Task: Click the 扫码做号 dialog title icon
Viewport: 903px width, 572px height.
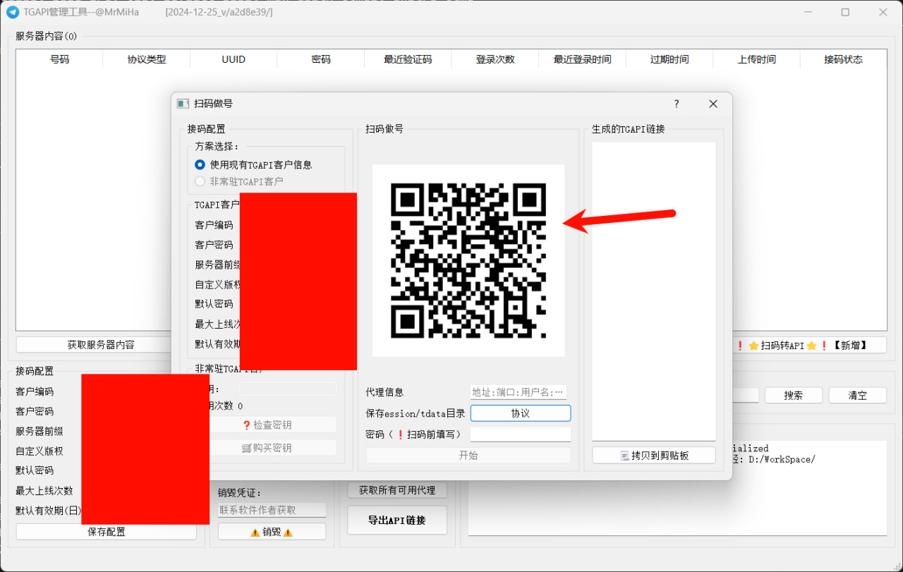Action: tap(183, 103)
